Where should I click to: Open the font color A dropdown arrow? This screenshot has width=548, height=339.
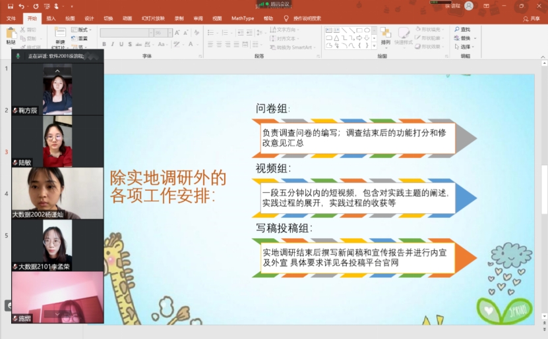(x=197, y=44)
